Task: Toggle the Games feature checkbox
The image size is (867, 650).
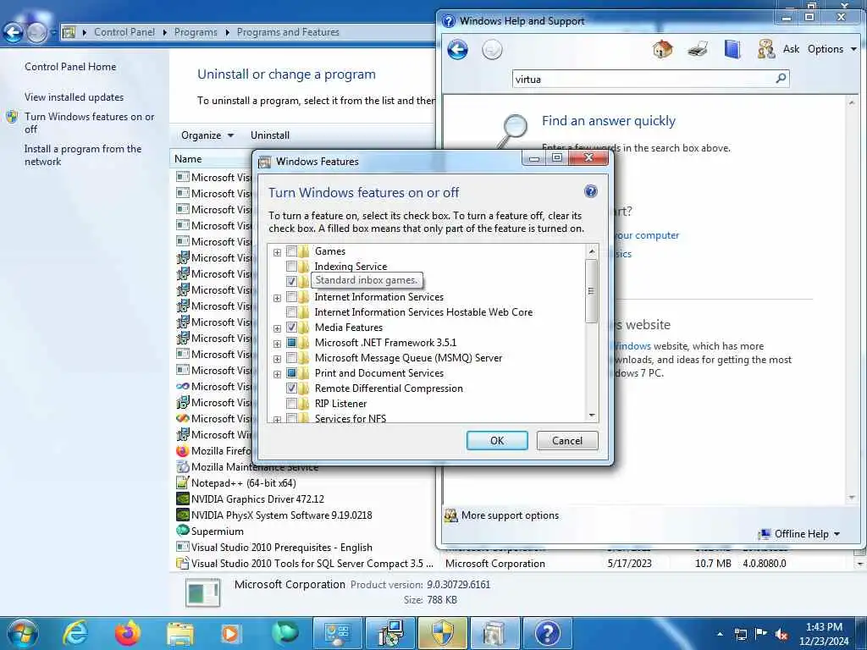Action: click(291, 251)
